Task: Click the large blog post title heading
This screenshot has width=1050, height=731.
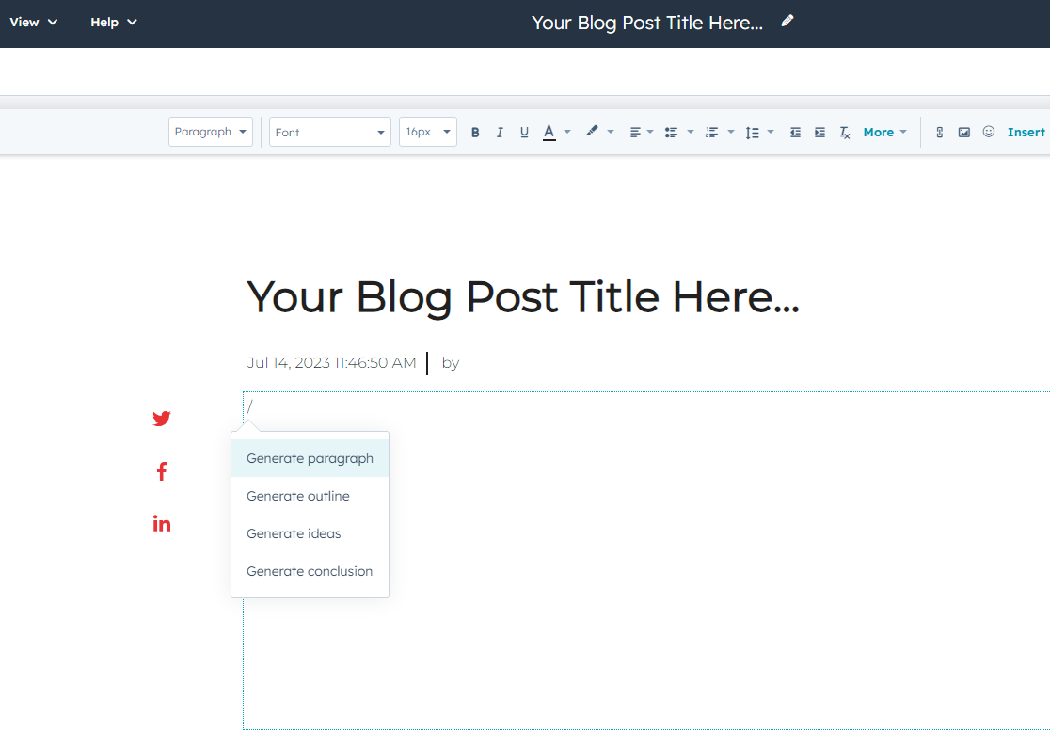Action: 523,296
